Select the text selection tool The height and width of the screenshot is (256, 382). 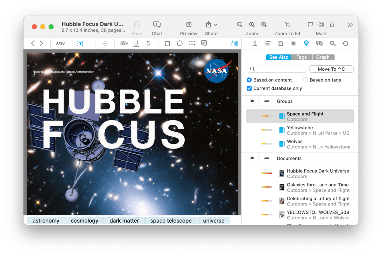coord(81,44)
